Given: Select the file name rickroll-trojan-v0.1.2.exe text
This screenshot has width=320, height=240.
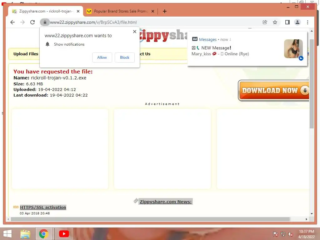Looking at the screenshot, I should pyautogui.click(x=58, y=78).
